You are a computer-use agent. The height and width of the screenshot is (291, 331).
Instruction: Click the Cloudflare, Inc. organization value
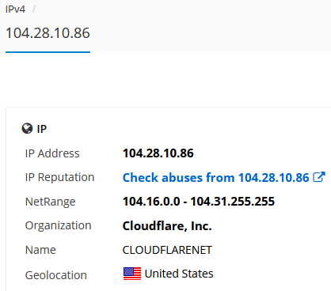167,226
